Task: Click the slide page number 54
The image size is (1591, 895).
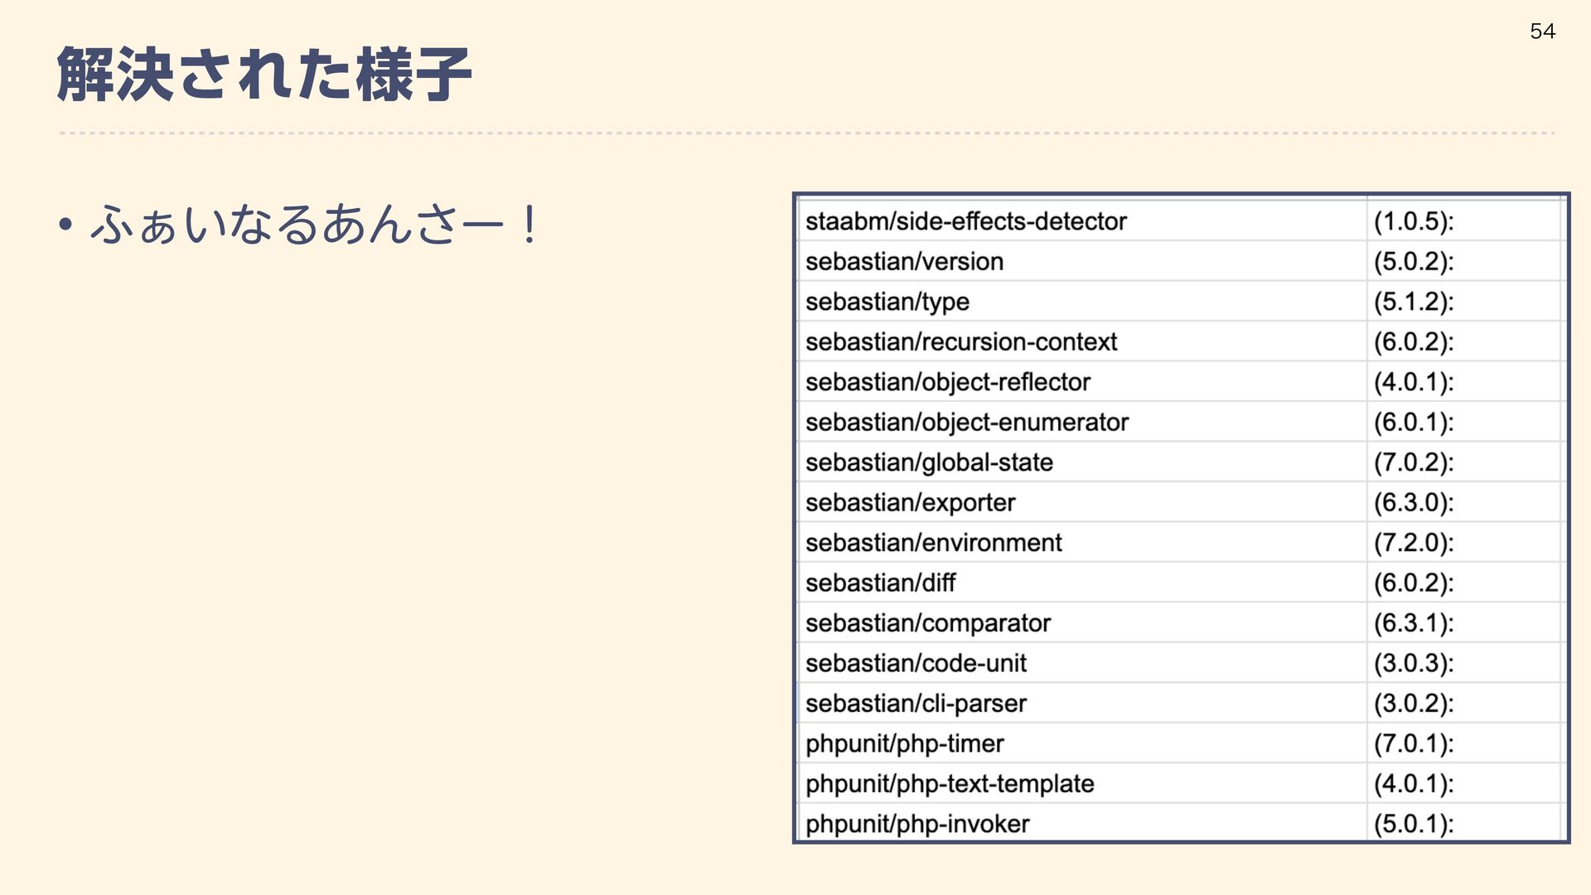Action: 1542,31
